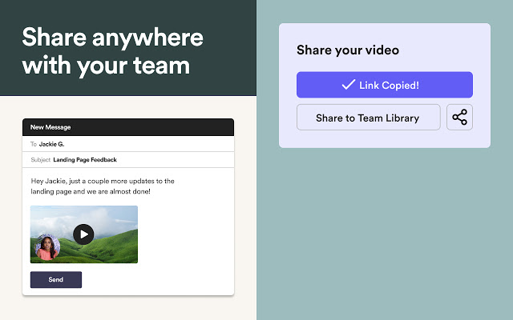Click the 'Share your video' heading
513x320 pixels.
pos(348,50)
